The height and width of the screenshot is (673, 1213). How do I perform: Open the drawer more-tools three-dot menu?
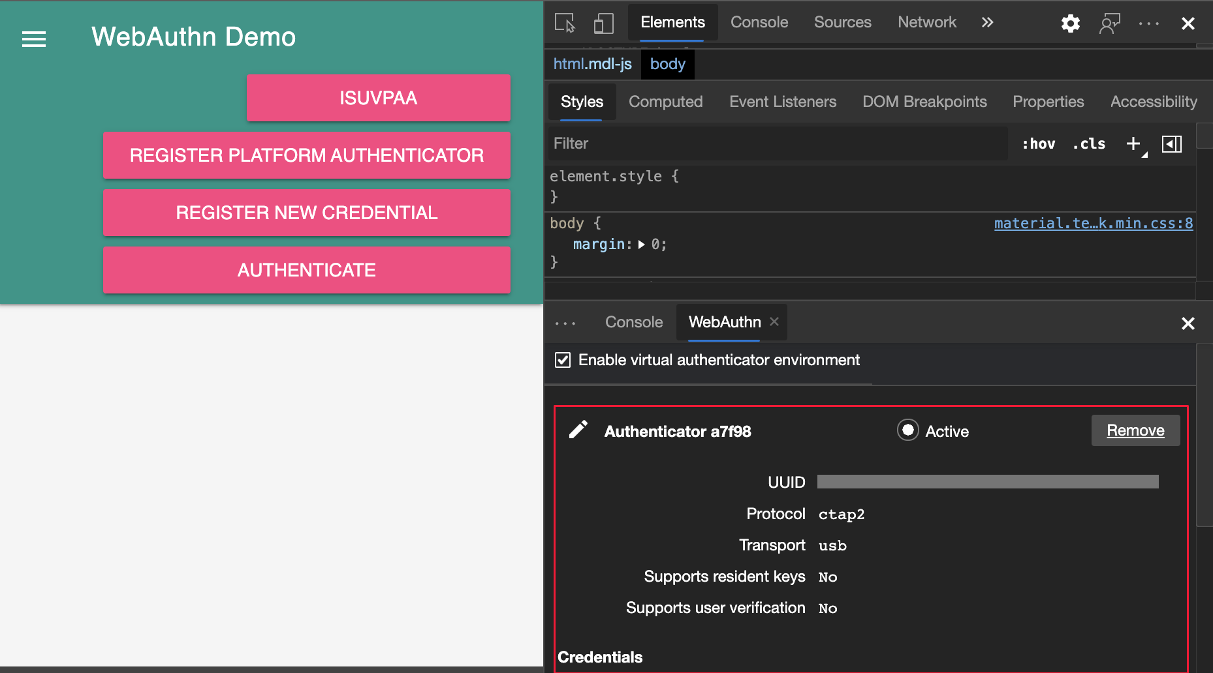click(x=565, y=322)
